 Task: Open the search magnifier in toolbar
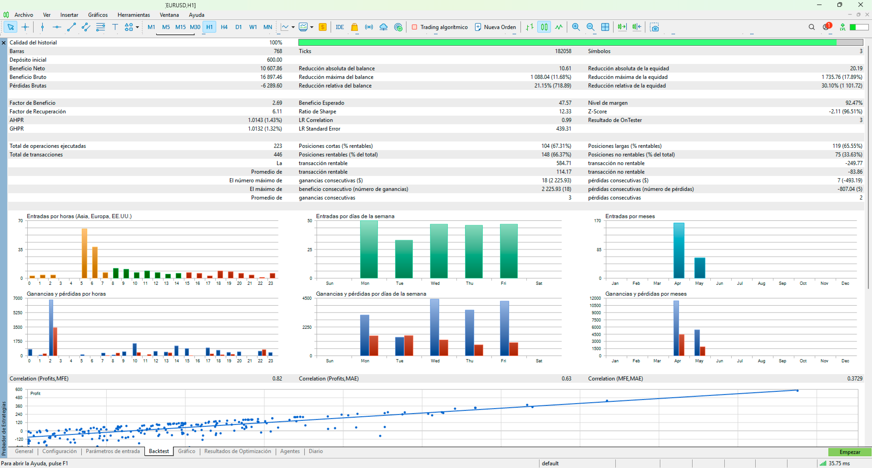[x=812, y=27]
